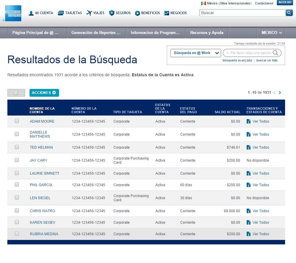Click Ver Todos for Chris Watro
Image resolution: width=296 pixels, height=263 pixels.
(x=261, y=211)
